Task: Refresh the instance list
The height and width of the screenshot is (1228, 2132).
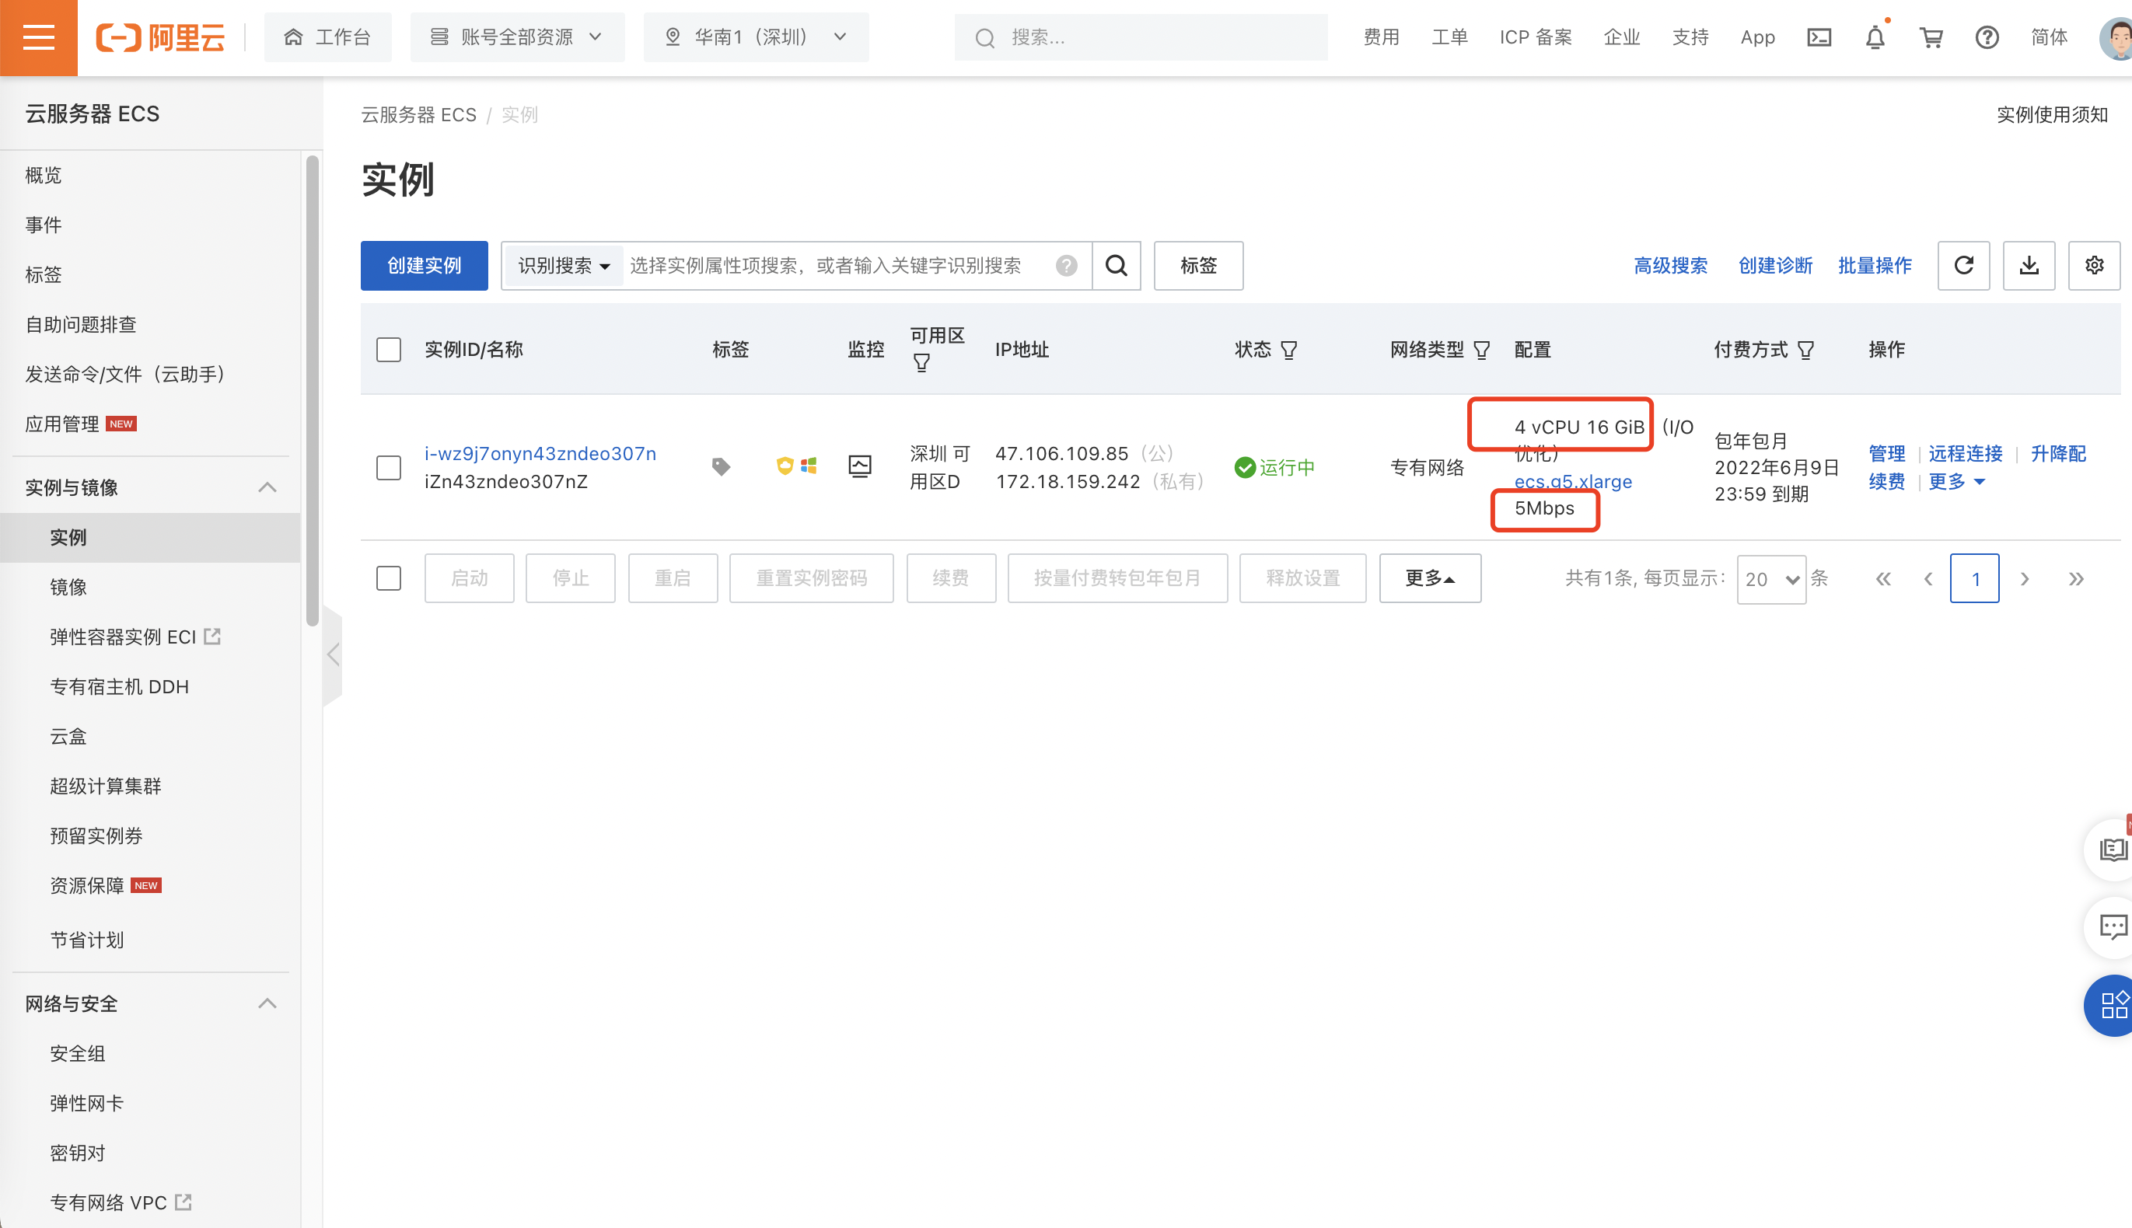Action: coord(1964,265)
